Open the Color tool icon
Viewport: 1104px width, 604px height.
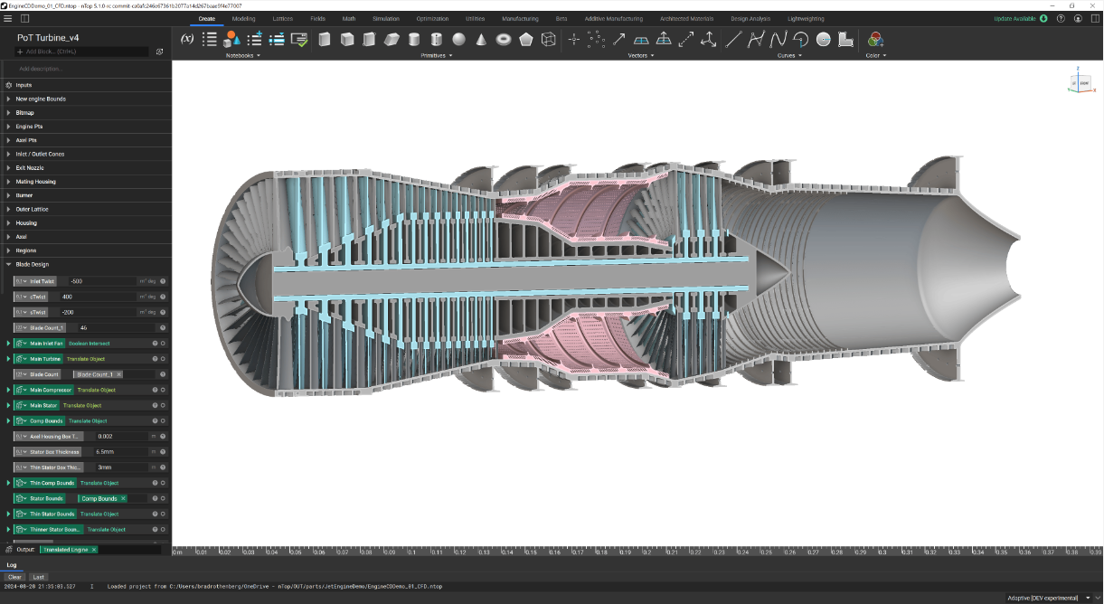[875, 39]
